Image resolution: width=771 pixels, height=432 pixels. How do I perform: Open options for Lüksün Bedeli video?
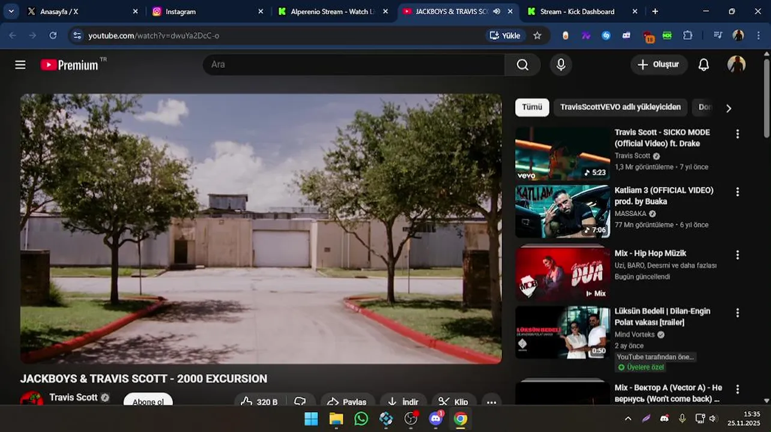[x=737, y=313]
